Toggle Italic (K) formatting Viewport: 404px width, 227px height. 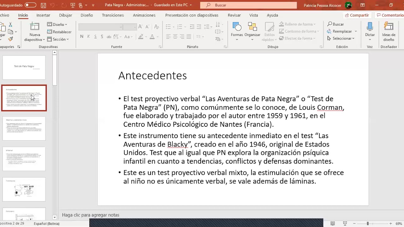tap(89, 37)
